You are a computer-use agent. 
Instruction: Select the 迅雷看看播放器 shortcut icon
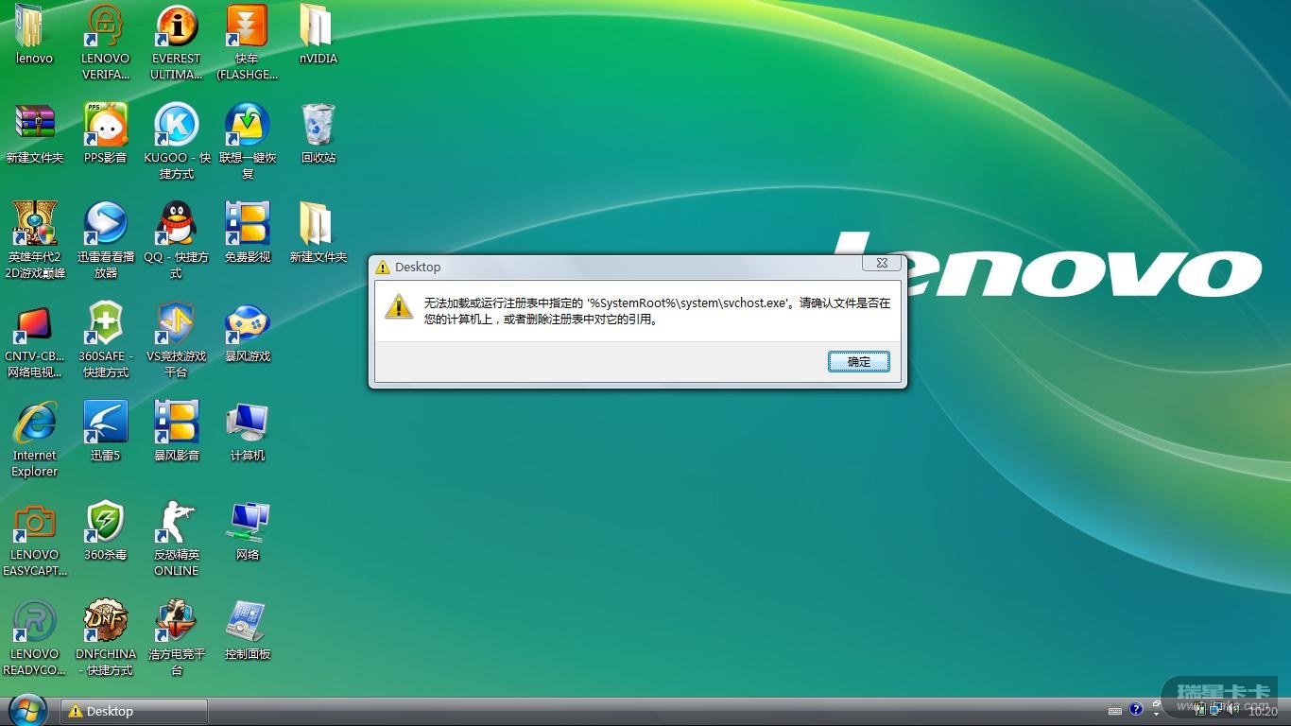[x=106, y=223]
